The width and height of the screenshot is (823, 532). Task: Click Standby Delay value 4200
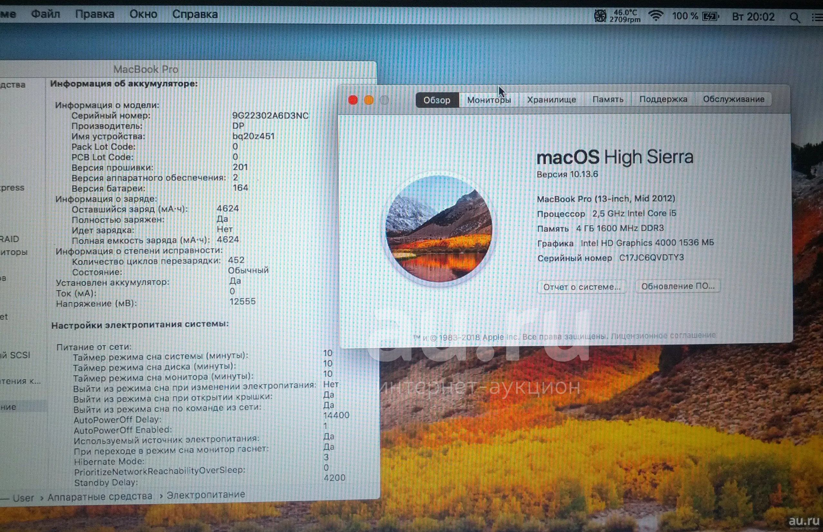point(334,478)
